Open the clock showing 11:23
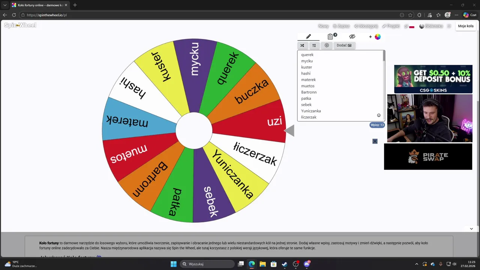Screen dimensions: 480x270 pyautogui.click(x=468, y=264)
